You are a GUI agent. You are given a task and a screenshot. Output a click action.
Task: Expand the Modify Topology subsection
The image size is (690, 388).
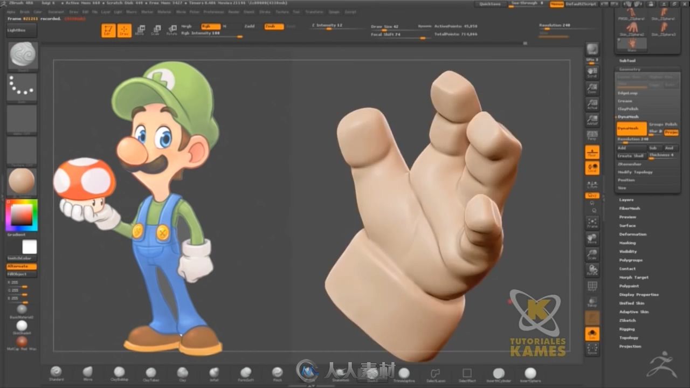pos(635,172)
